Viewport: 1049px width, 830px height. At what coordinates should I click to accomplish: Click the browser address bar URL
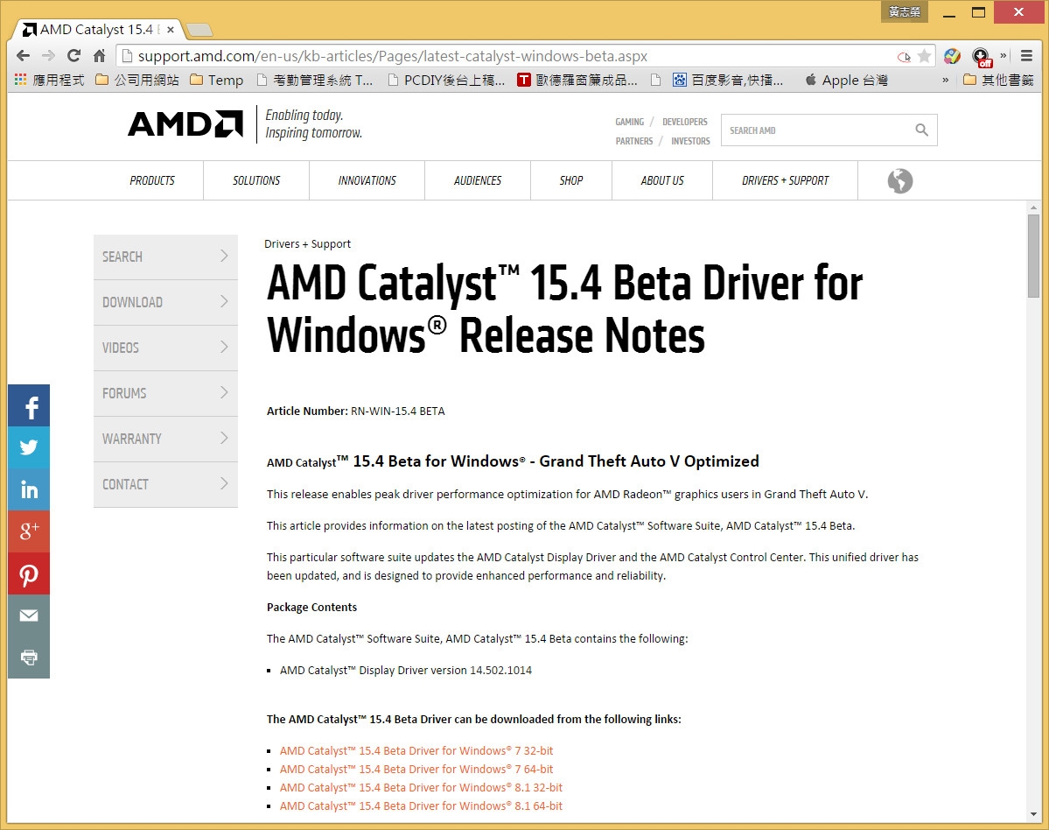(392, 56)
